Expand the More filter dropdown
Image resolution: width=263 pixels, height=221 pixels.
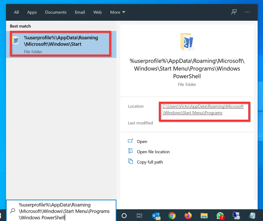coord(118,12)
